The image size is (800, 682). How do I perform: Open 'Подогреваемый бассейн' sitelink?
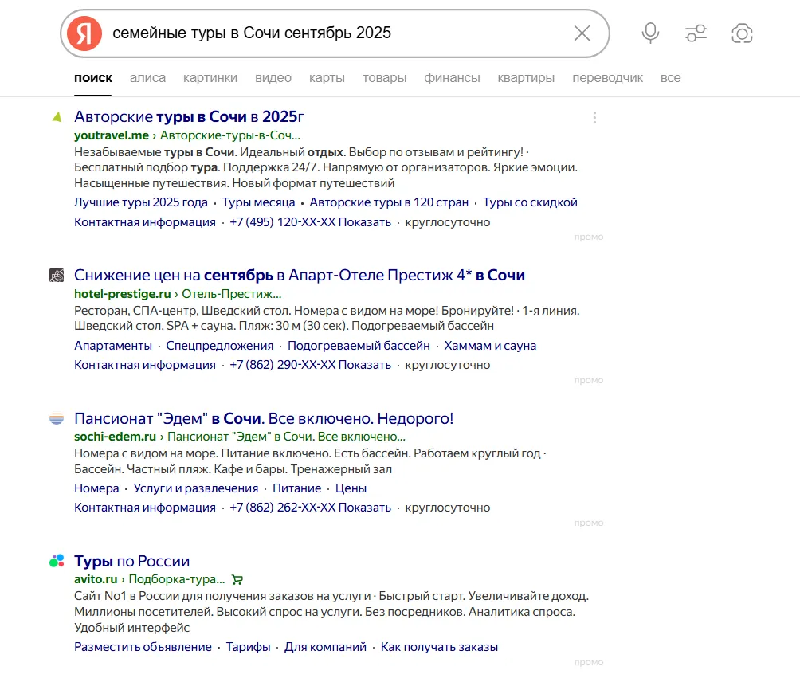(x=359, y=346)
